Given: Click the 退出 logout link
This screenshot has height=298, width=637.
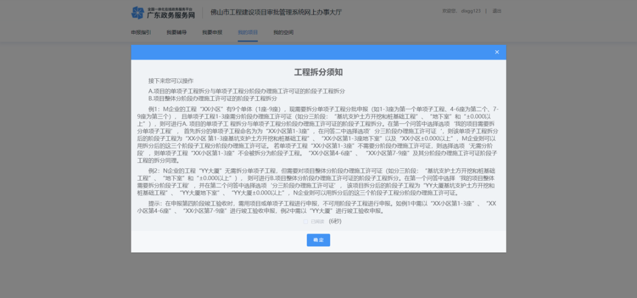Looking at the screenshot, I should 497,11.
